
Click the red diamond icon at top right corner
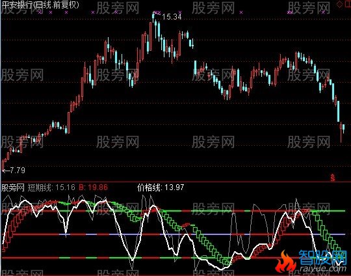point(340,5)
